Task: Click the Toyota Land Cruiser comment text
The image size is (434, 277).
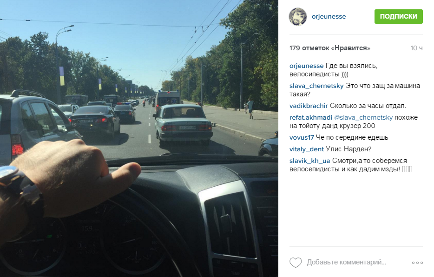Action: tap(354, 122)
